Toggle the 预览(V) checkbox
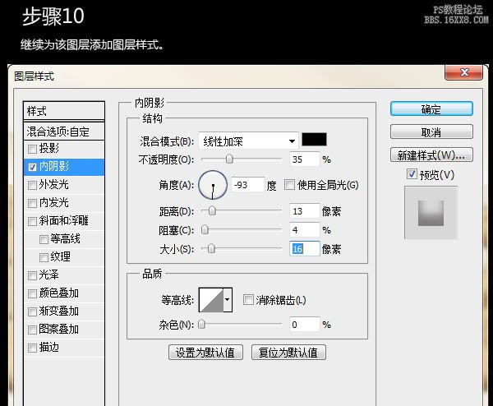Screen dimensions: 493x406 (x=412, y=174)
